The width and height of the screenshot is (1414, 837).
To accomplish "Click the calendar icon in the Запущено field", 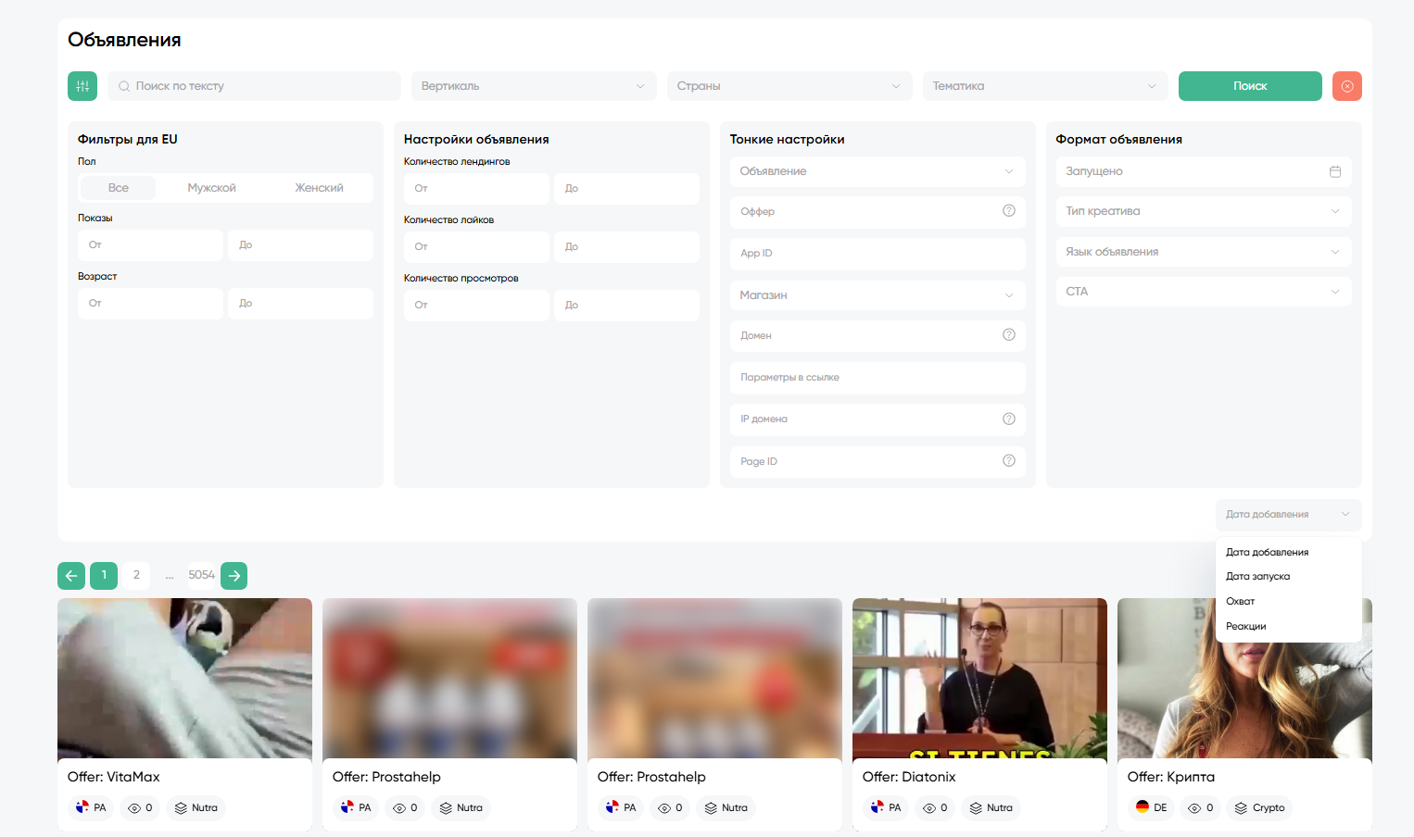I will (x=1334, y=170).
